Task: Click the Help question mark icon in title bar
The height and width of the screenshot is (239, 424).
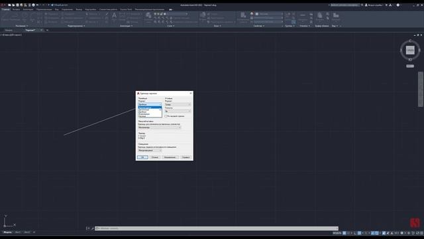Action: pyautogui.click(x=398, y=5)
